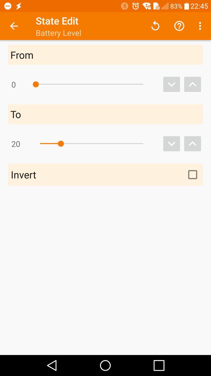This screenshot has height=376, width=211.
Task: Tap the From section header
Action: coord(105,55)
